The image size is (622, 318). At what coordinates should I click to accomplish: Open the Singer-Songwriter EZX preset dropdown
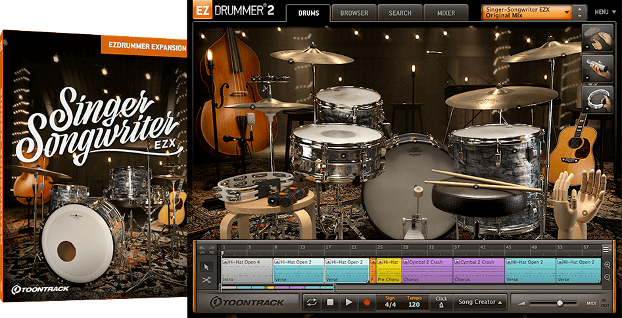click(x=527, y=12)
